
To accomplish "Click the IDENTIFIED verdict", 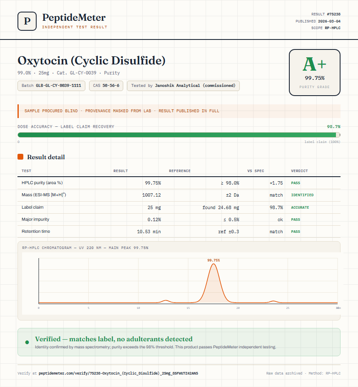I will pyautogui.click(x=302, y=195).
